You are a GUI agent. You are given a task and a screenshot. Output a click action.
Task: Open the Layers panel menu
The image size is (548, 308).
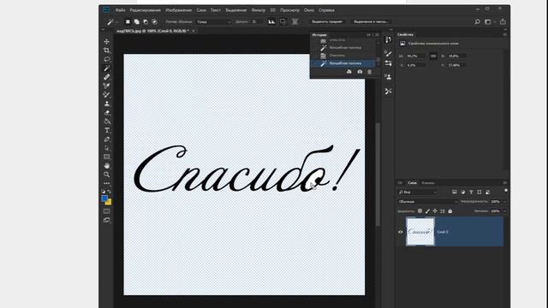pos(504,182)
